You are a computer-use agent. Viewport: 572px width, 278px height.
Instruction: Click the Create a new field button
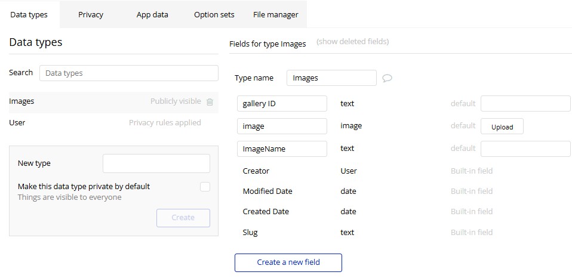[288, 262]
